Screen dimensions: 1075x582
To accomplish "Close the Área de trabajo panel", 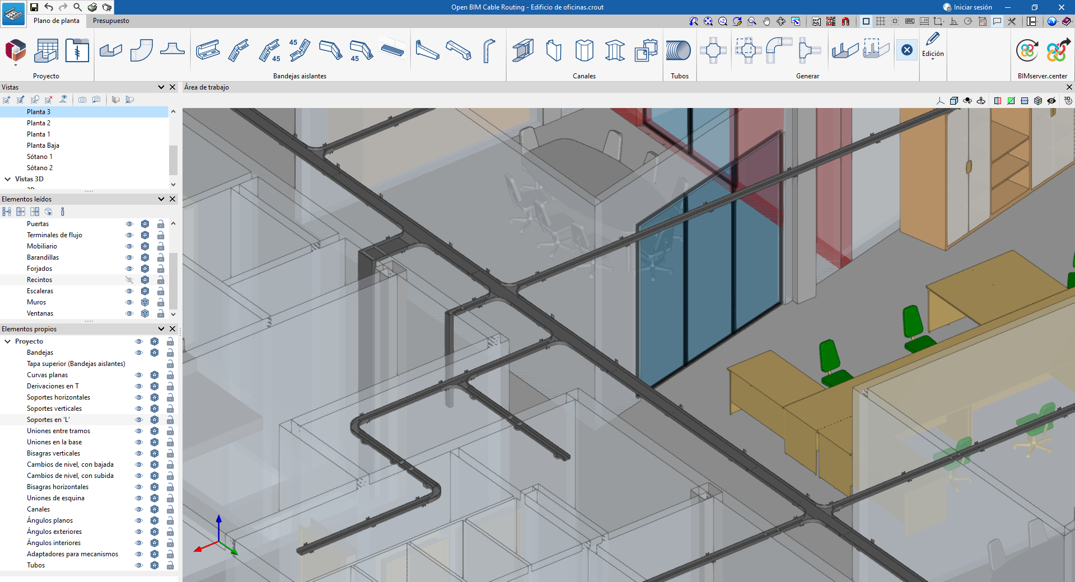I will click(x=1069, y=87).
